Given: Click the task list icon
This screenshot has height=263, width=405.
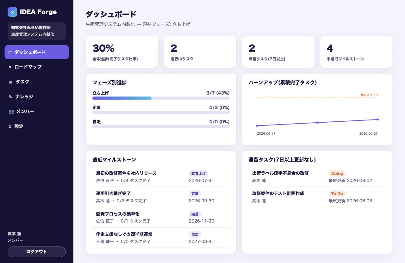Looking at the screenshot, I should click(10, 82).
